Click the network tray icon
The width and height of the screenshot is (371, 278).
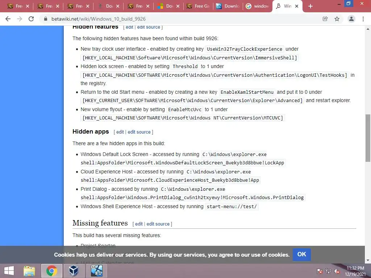[328, 271]
